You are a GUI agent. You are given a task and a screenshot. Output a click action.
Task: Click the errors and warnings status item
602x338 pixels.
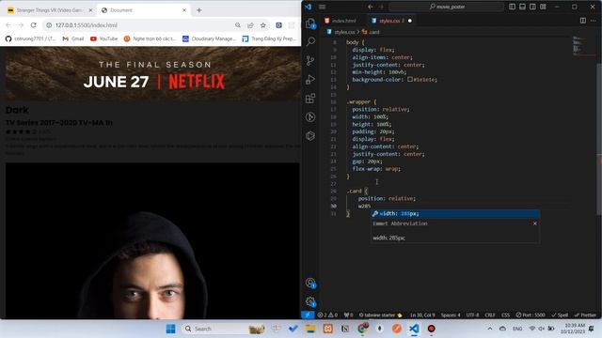[x=327, y=315]
